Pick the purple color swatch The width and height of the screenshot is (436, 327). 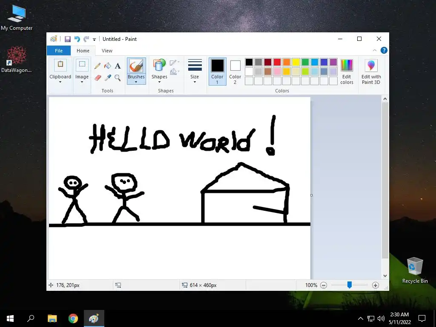click(x=333, y=62)
